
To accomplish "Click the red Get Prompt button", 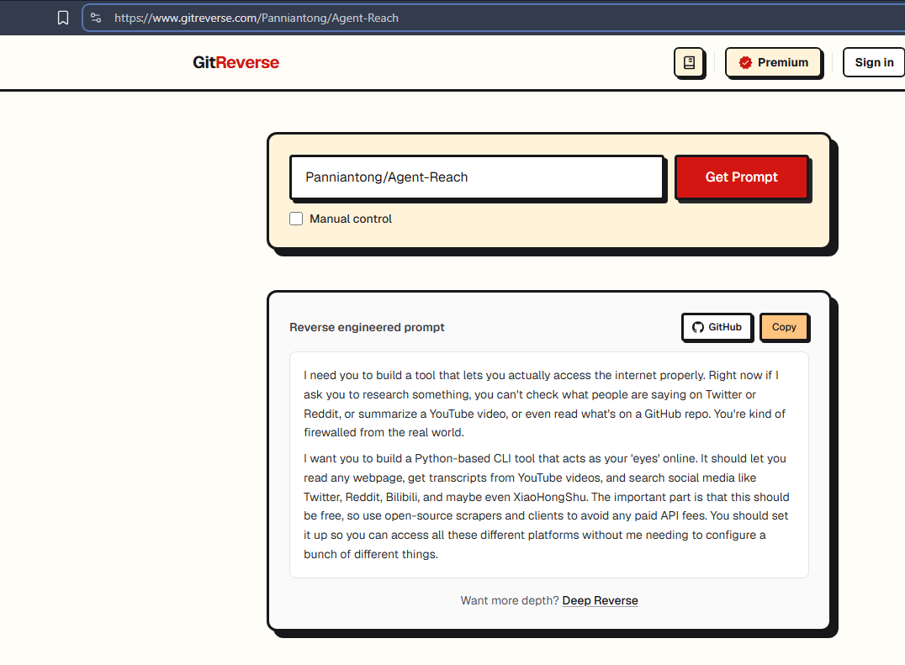I will pos(742,177).
